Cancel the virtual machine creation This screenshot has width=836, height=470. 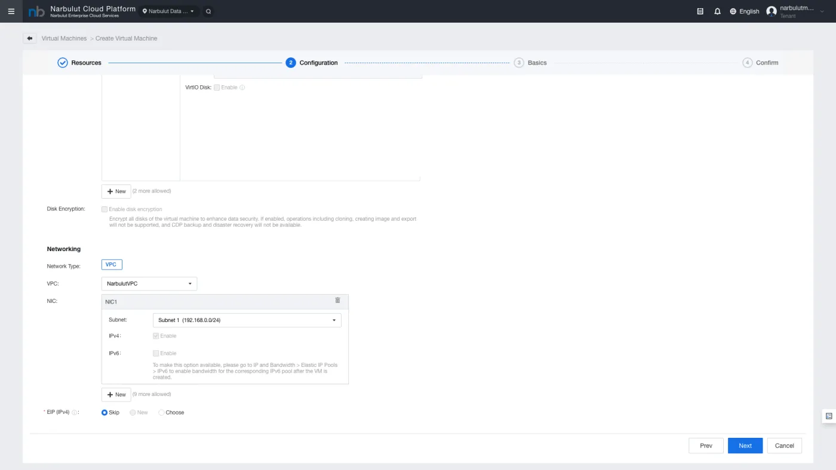(785, 446)
